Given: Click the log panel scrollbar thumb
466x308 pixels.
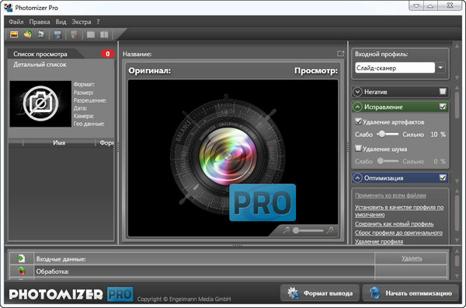Looking at the screenshot, I should click(457, 261).
